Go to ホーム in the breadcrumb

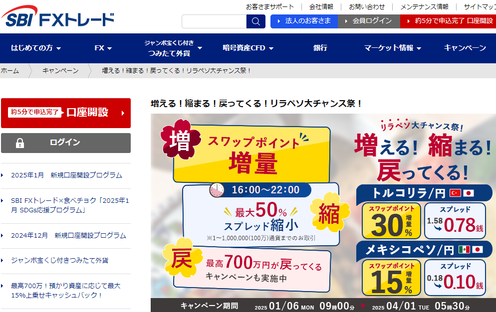10,71
